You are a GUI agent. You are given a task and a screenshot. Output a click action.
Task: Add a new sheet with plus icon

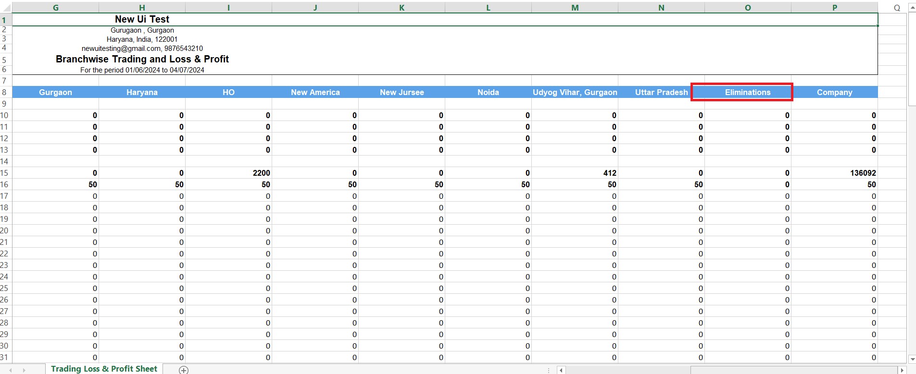(x=184, y=370)
